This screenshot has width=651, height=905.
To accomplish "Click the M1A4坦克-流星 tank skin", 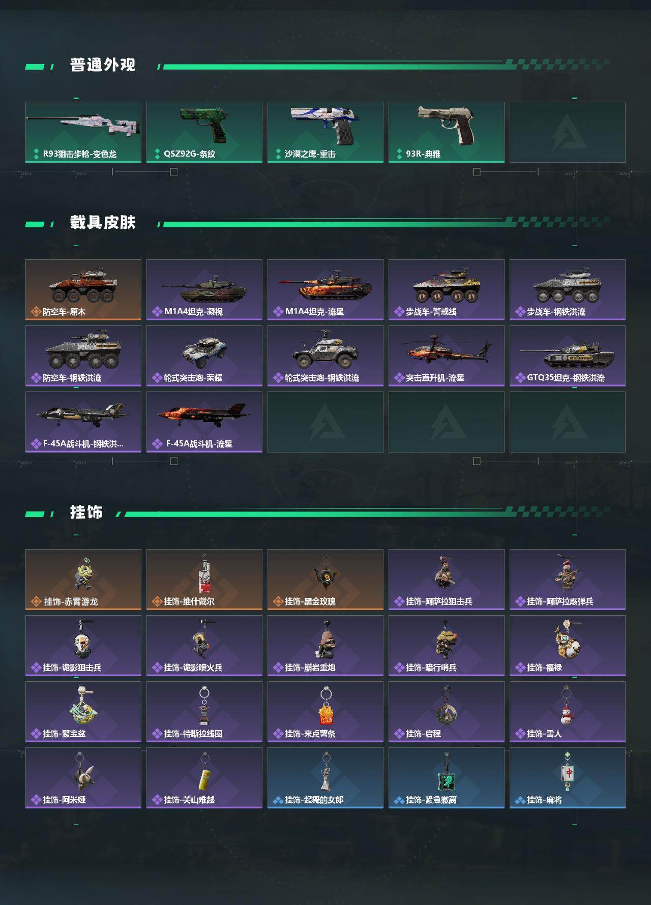I will (x=325, y=290).
